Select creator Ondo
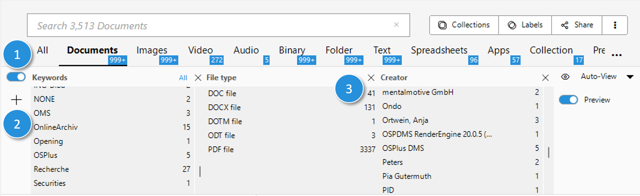 (x=461, y=106)
